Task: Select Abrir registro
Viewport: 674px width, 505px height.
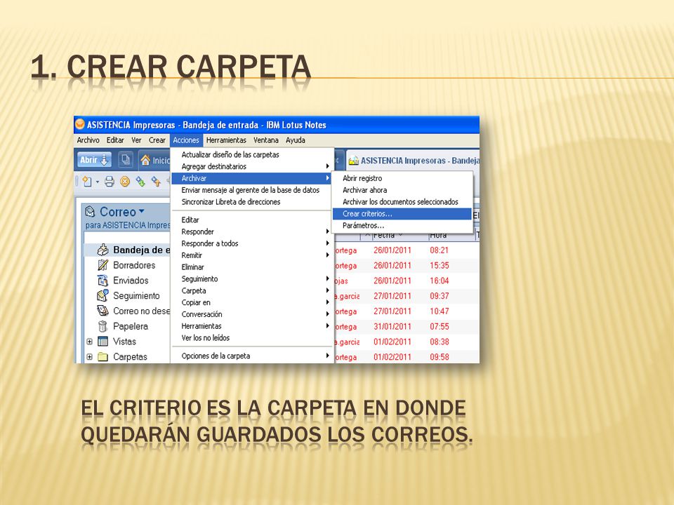Action: 403,178
